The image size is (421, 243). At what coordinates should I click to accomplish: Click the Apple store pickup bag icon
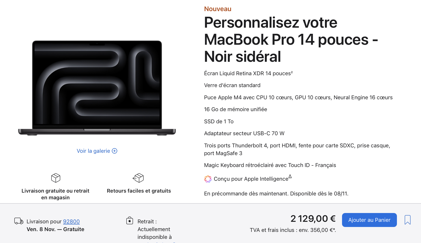tap(130, 221)
